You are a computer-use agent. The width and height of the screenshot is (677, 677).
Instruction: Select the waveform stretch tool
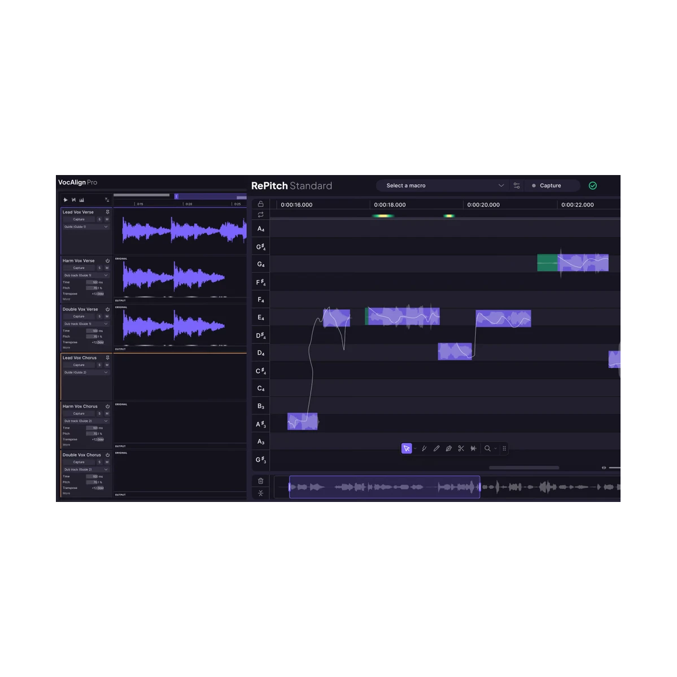point(474,448)
